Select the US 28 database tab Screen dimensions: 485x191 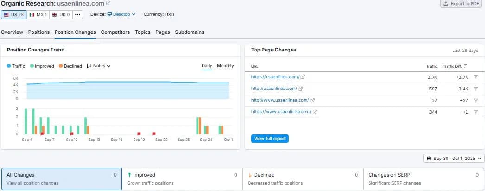(14, 14)
